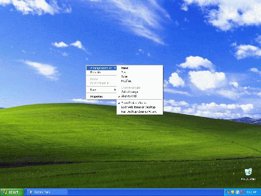Expand the New submenu
This screenshot has height=196, width=261.
[101, 90]
